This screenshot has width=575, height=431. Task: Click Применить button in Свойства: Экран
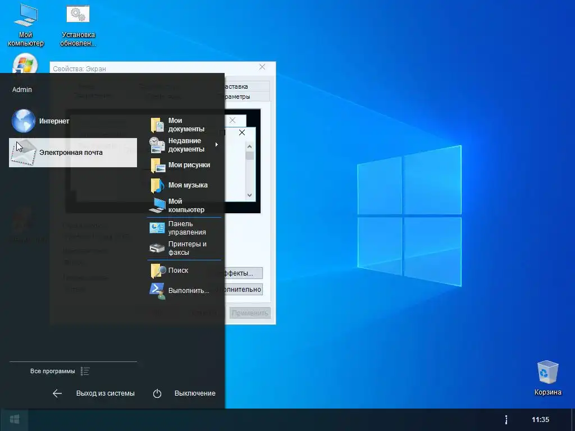tap(250, 313)
